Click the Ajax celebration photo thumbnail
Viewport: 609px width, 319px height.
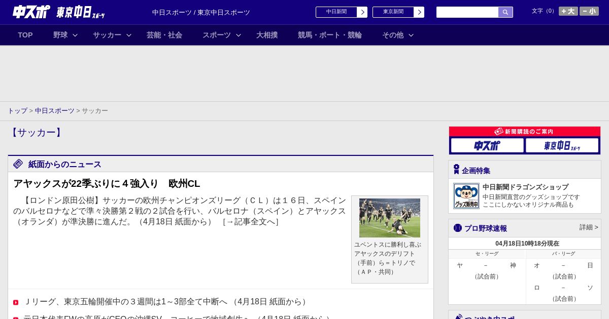390,218
